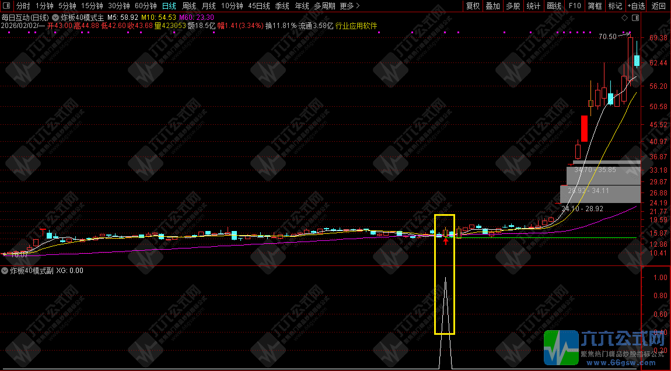
Task: Toggle the left side panel icon
Action: click(x=6, y=6)
